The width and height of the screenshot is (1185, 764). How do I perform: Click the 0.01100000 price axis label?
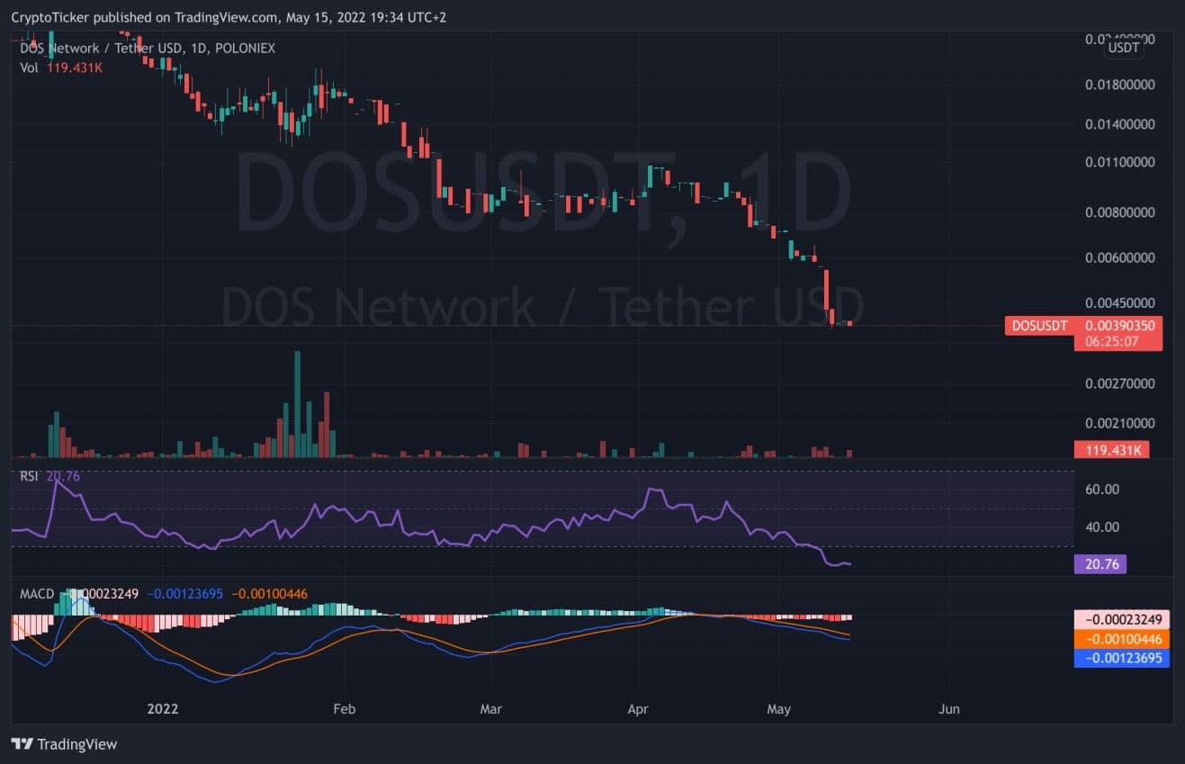(1119, 162)
